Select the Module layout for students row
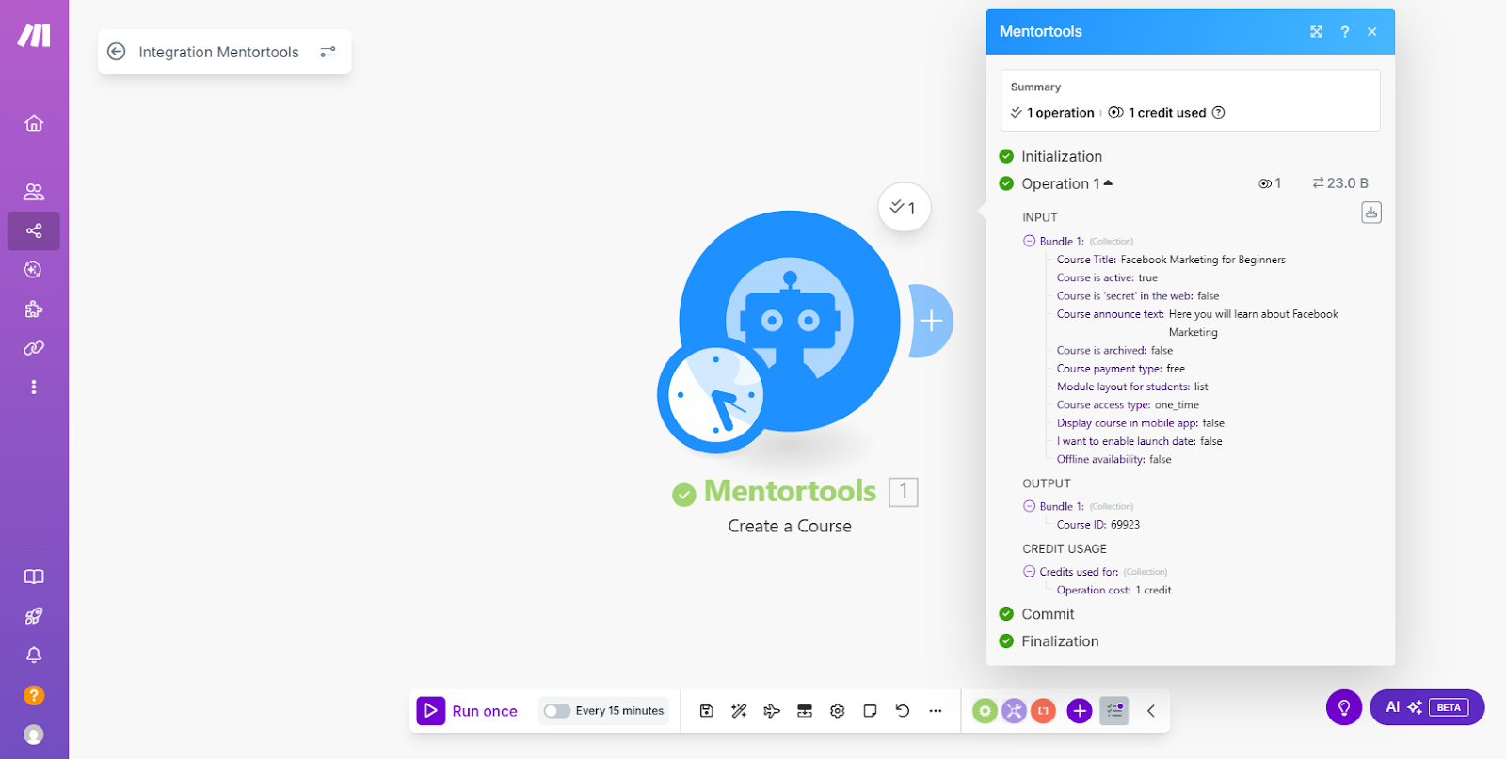This screenshot has height=759, width=1506. pos(1132,387)
